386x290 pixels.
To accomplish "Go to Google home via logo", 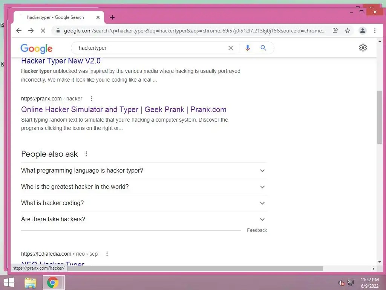I will (37, 49).
